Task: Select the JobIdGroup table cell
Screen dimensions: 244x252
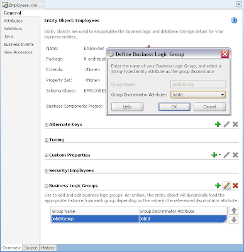Action: 95,219
